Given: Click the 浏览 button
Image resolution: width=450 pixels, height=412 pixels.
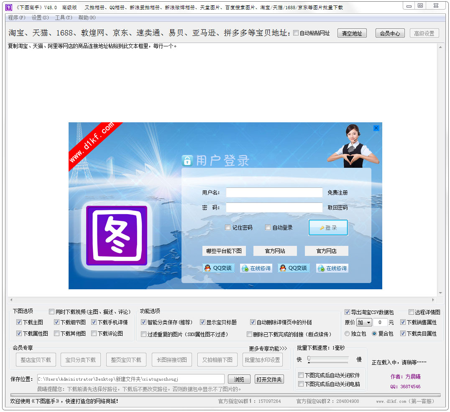Looking at the screenshot, I should pos(239,379).
